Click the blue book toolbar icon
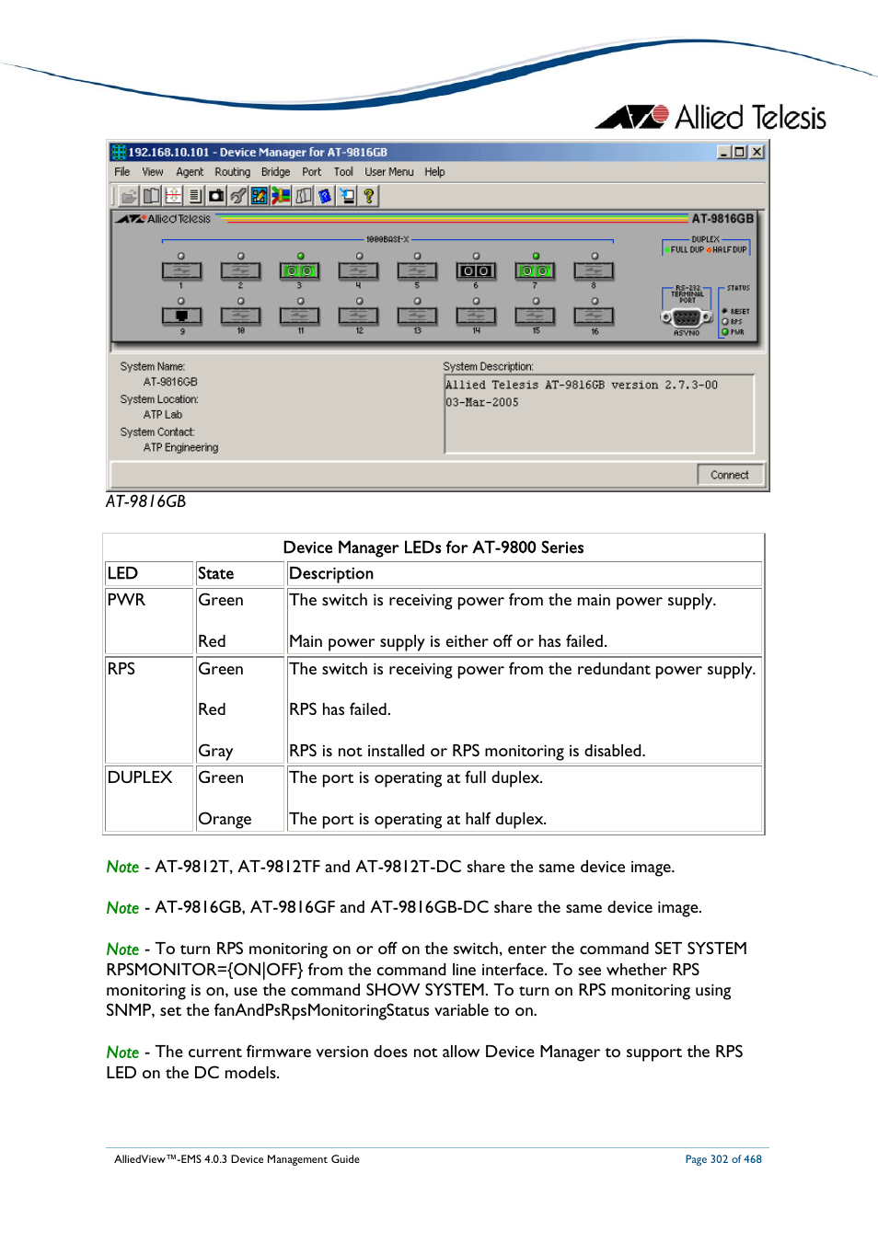Screen dimensions: 878x1243 pos(325,196)
